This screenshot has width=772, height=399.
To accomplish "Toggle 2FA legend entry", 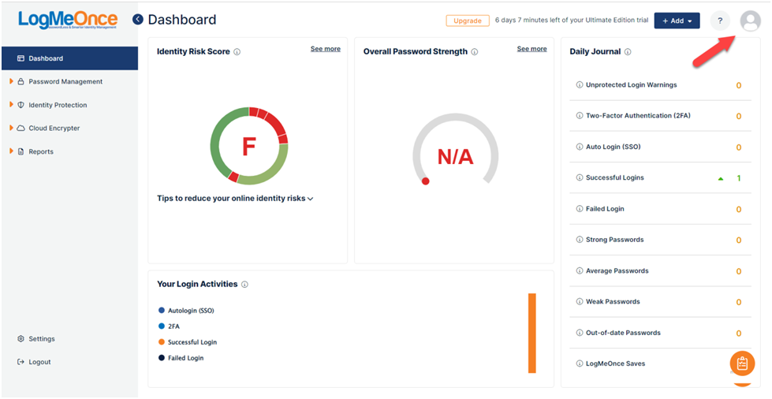I will click(169, 326).
